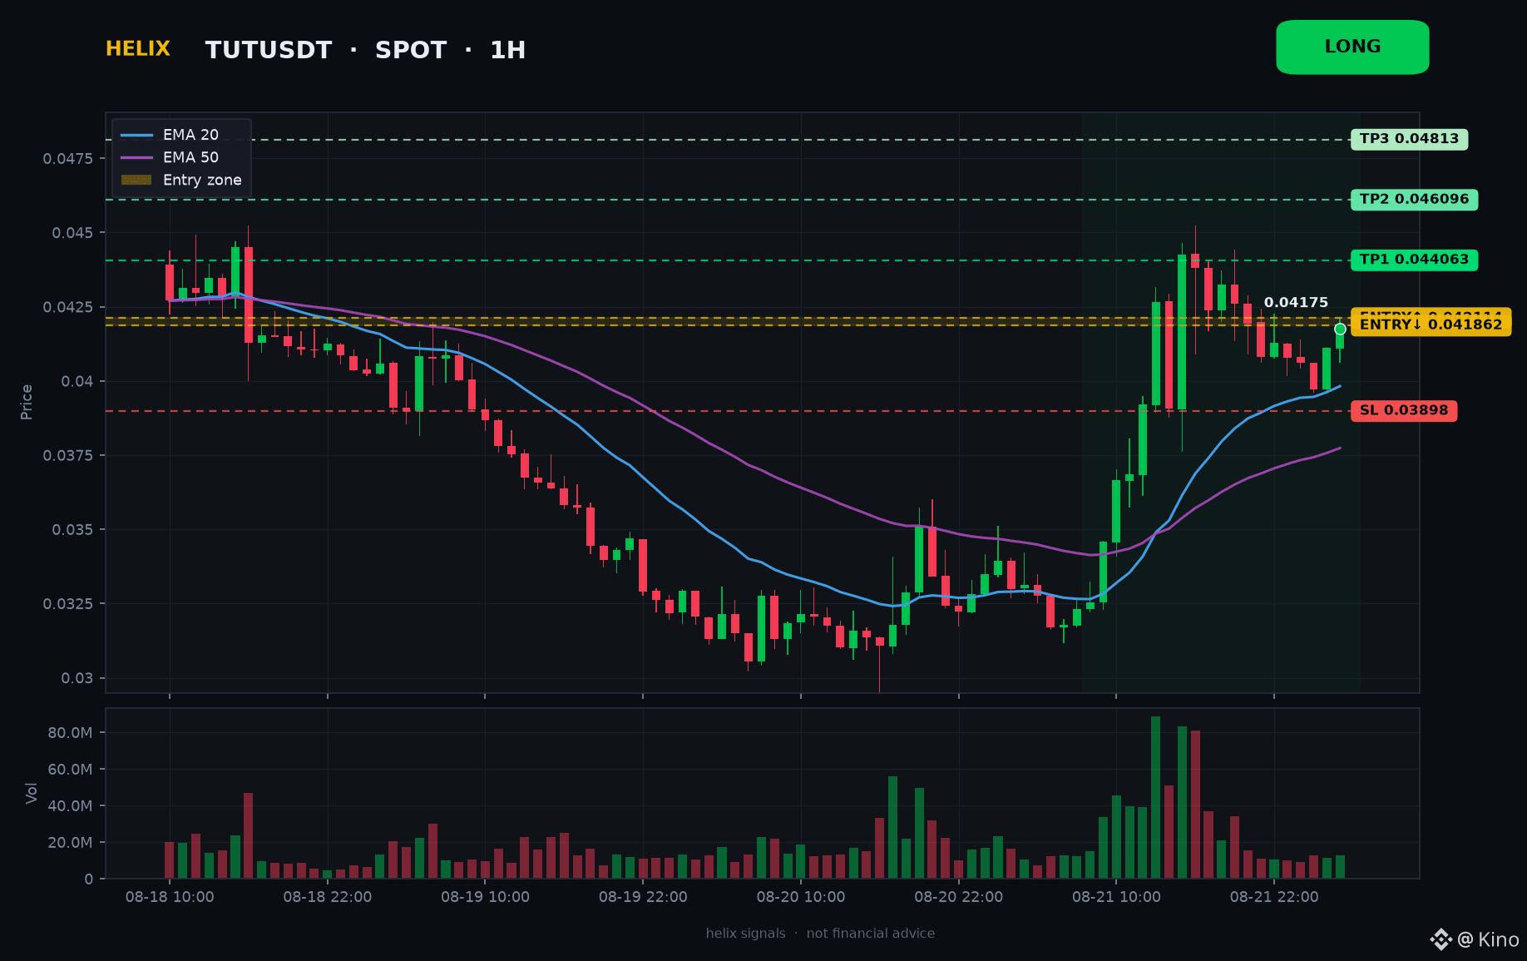Click the 0.0475 price axis tick
This screenshot has width=1527, height=961.
coord(68,158)
